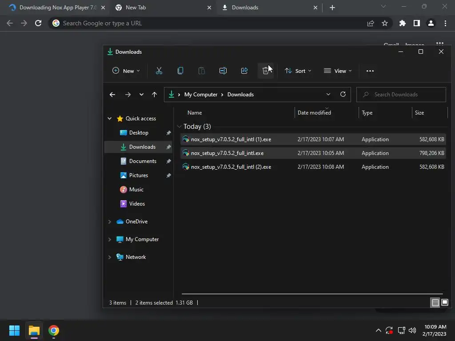Select nox_setup_v7.0.5.2_full_intl.exe file
Image resolution: width=455 pixels, height=341 pixels.
coord(313,153)
